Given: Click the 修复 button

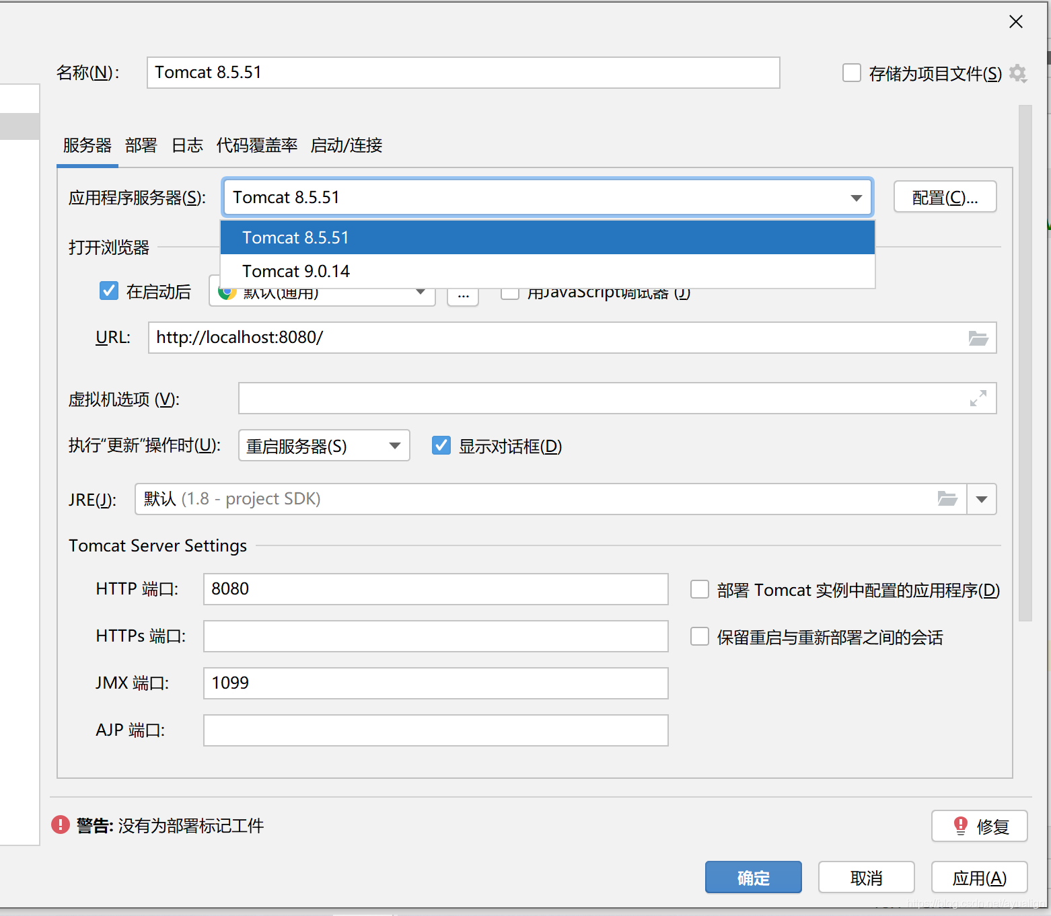Looking at the screenshot, I should coord(979,826).
